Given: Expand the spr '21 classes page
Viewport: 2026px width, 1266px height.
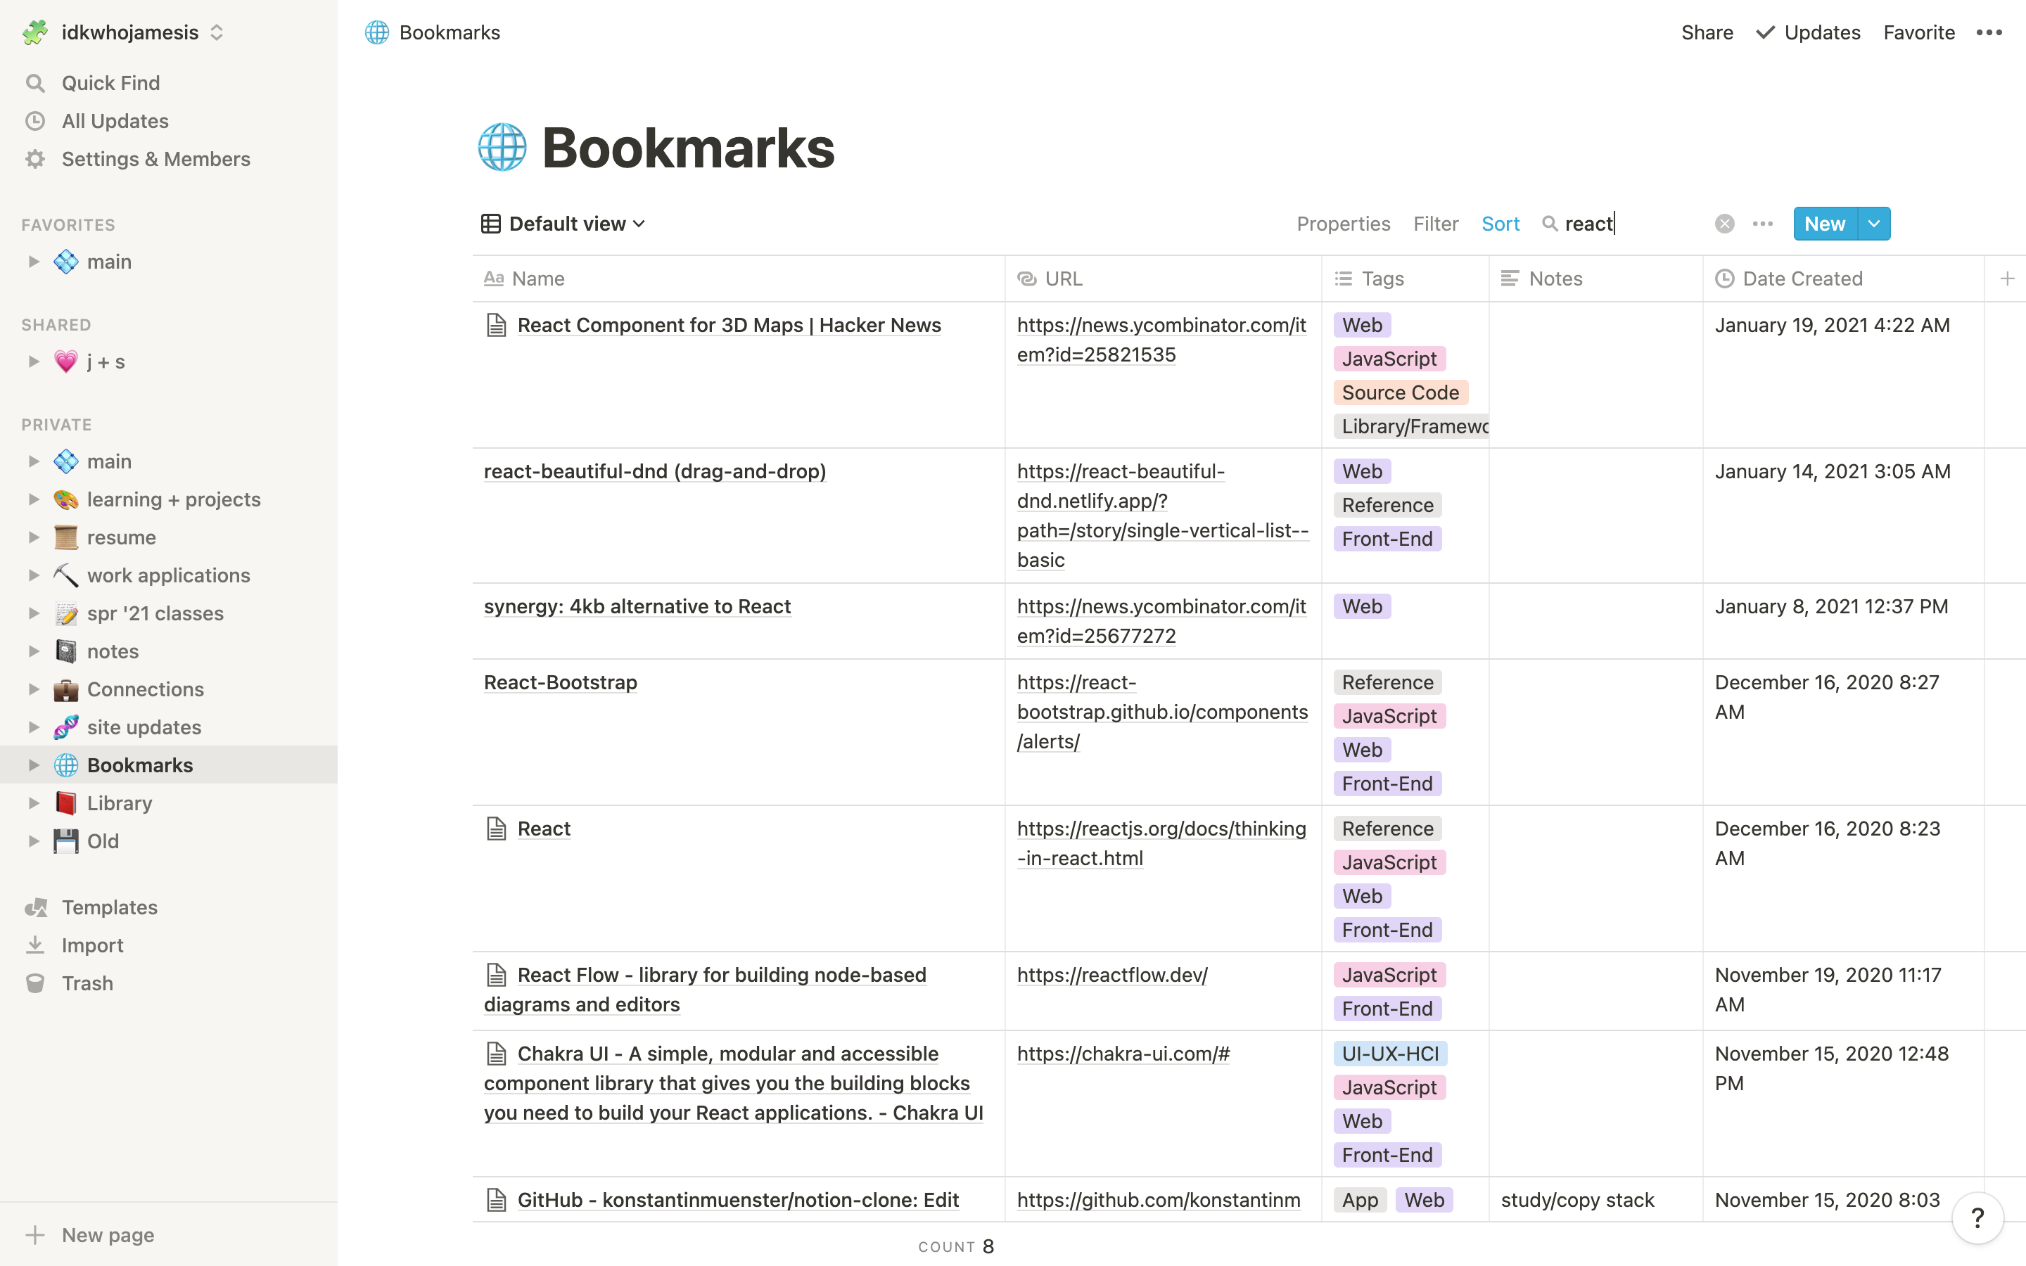Looking at the screenshot, I should click(x=34, y=613).
